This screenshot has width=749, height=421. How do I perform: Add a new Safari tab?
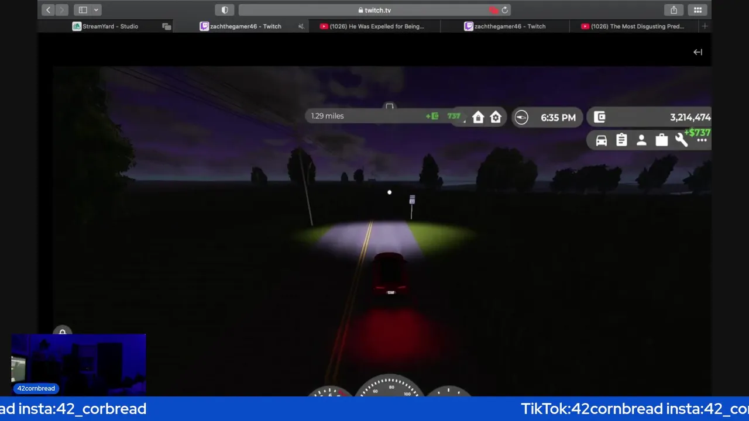pos(705,26)
